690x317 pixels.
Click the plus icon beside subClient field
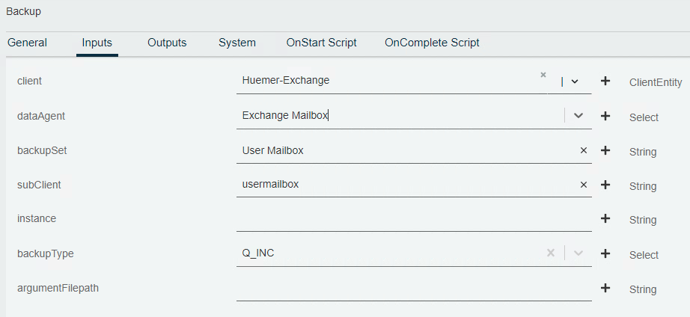(605, 185)
